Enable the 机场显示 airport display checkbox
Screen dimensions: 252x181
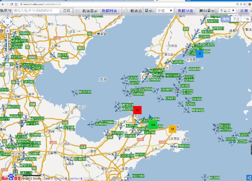tap(78, 11)
